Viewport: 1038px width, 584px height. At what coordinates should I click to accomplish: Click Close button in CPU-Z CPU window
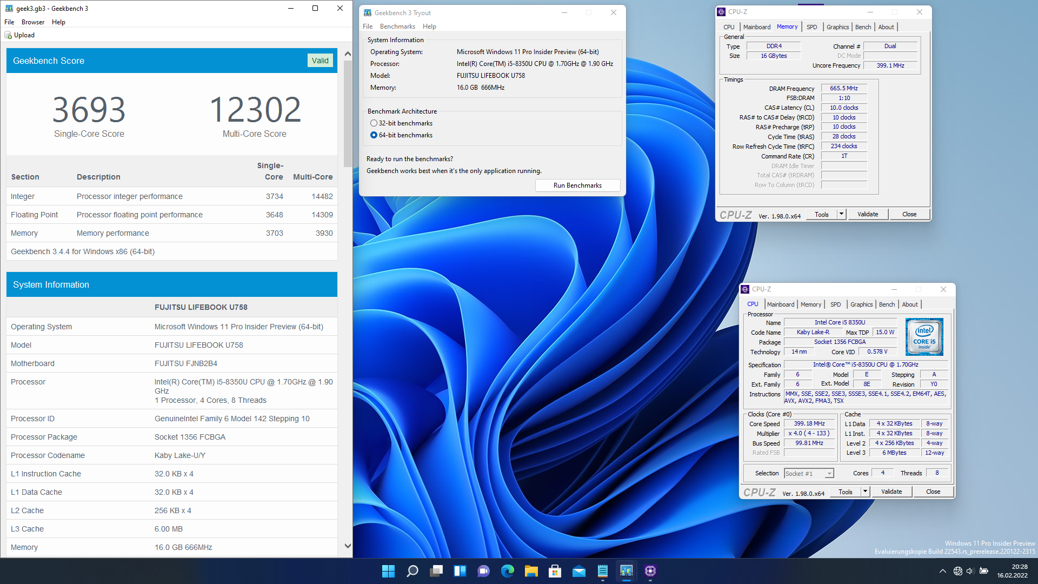coord(933,492)
